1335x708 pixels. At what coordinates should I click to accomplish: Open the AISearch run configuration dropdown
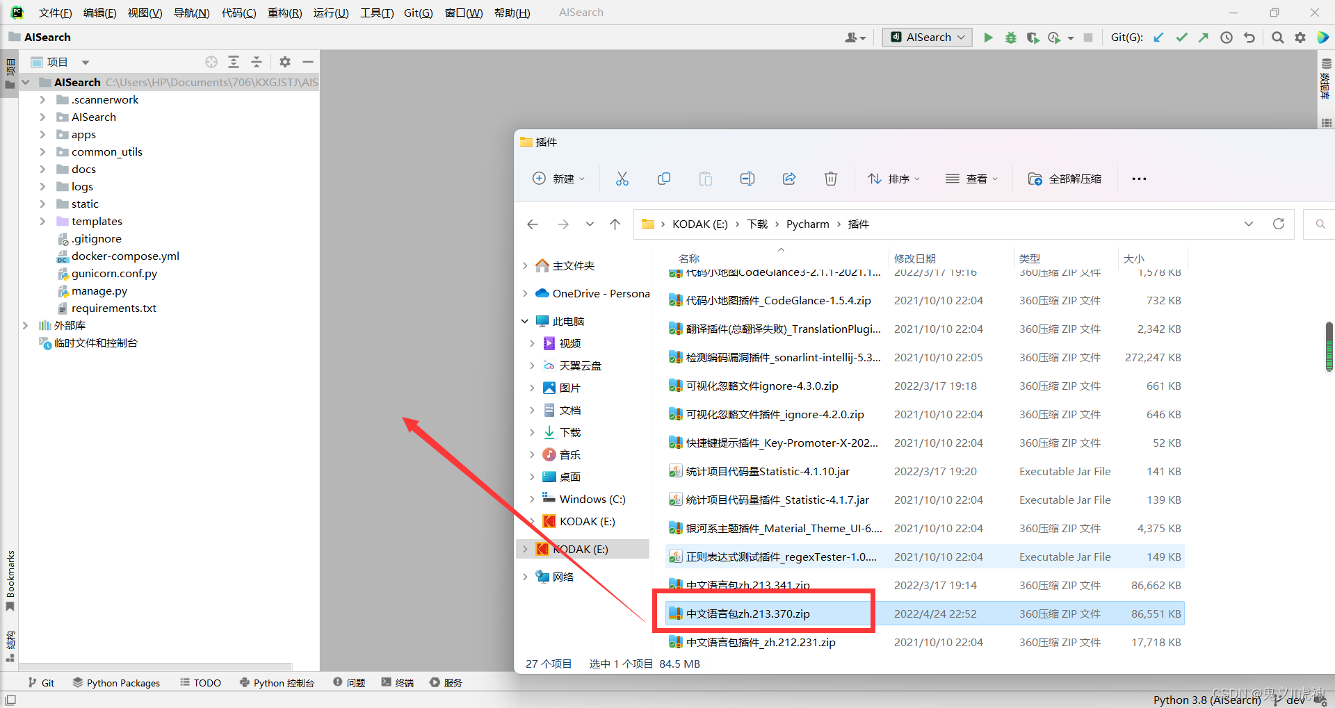(x=928, y=38)
